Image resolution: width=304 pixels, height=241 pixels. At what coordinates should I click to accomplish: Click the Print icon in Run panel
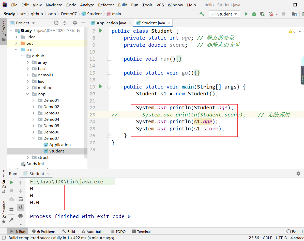click(x=21, y=216)
